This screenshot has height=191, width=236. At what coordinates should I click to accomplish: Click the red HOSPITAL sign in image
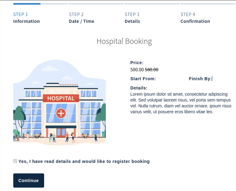[61, 98]
